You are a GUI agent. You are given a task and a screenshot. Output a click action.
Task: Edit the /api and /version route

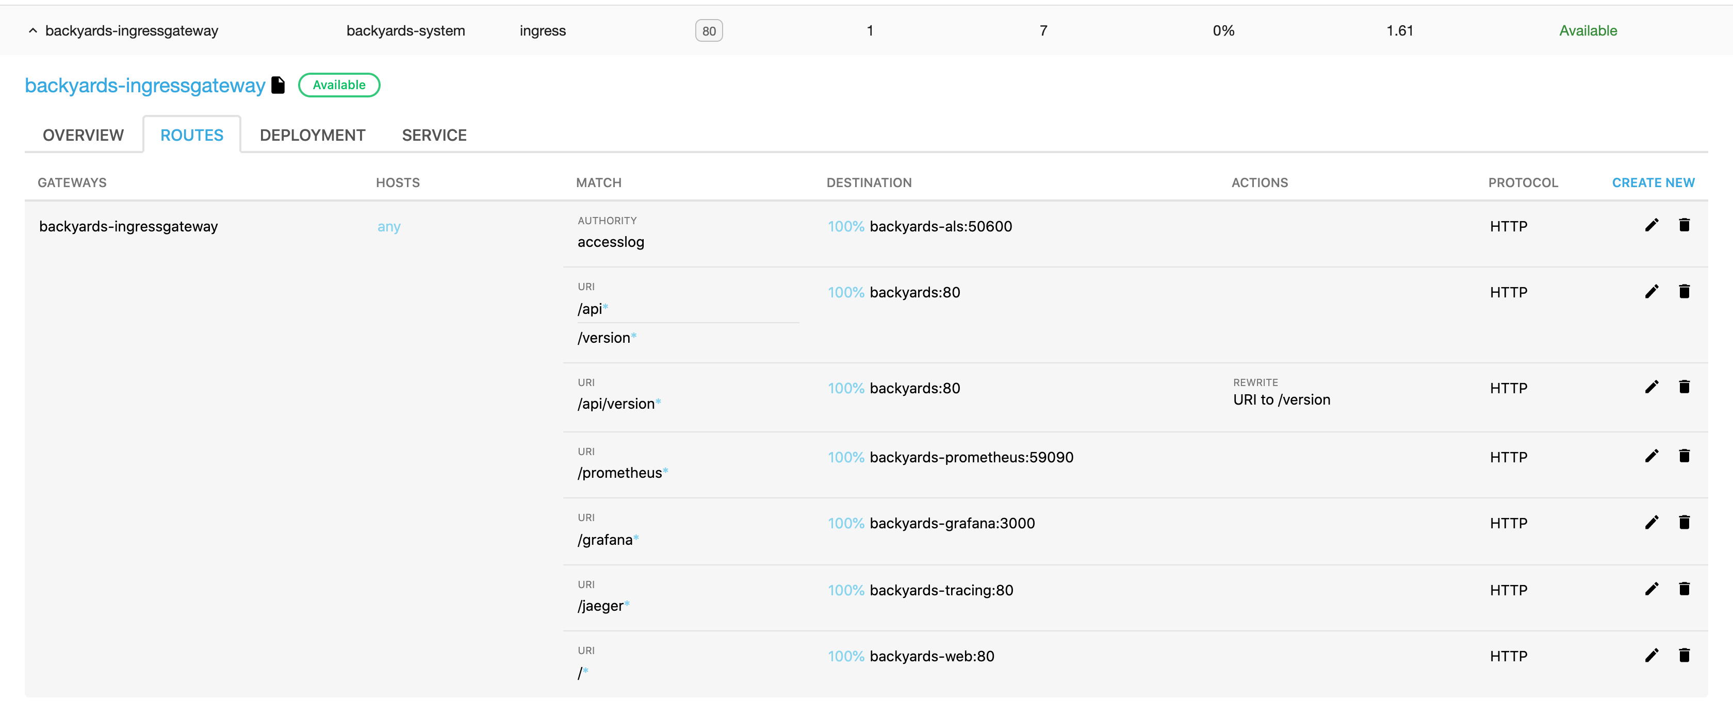1652,292
